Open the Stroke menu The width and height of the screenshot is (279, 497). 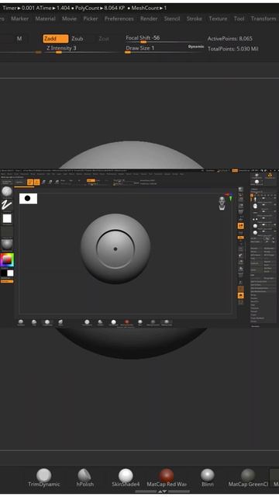[195, 19]
